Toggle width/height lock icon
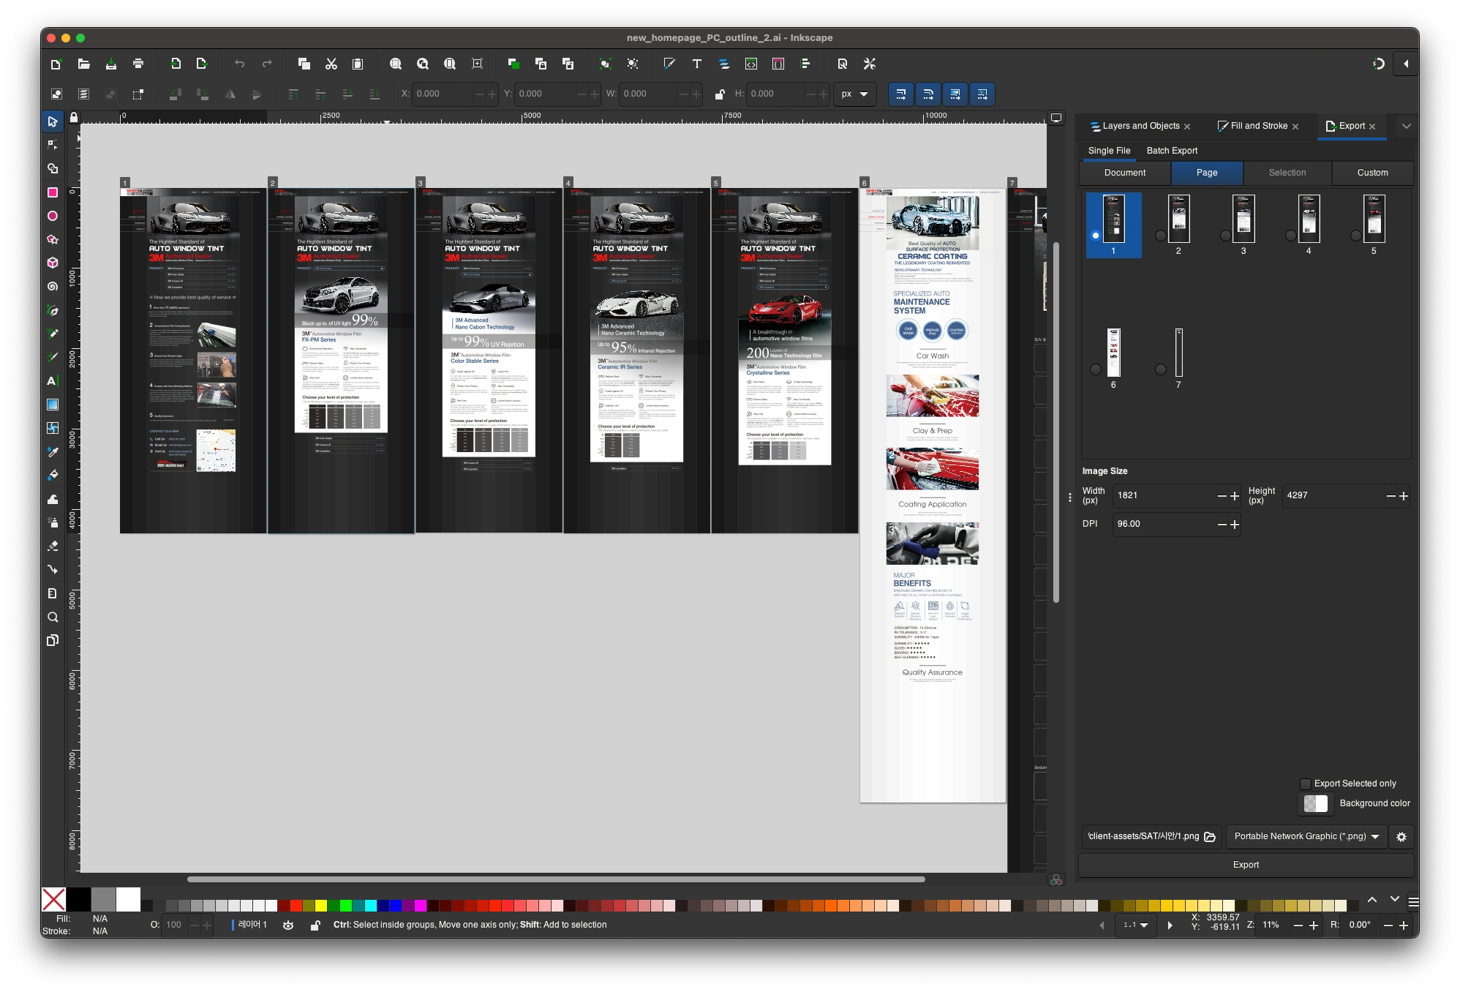 720,94
